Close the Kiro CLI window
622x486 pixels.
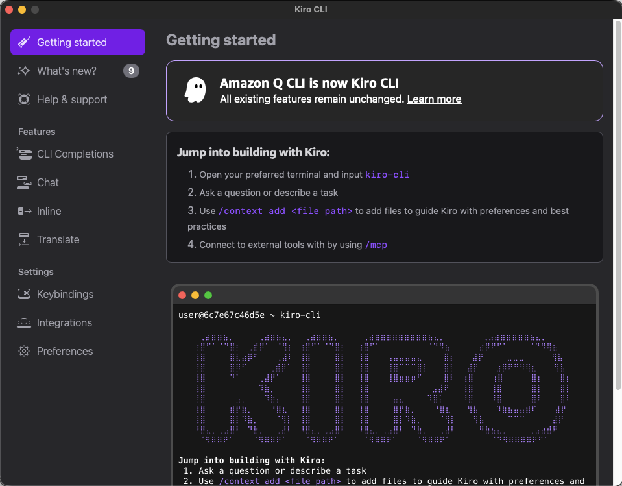pos(9,10)
